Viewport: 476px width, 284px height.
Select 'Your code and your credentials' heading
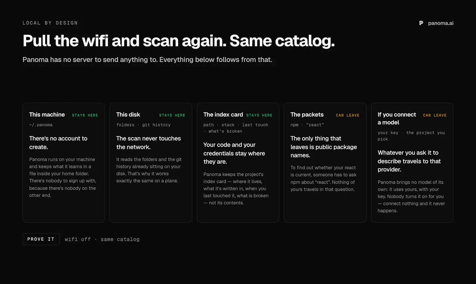tap(234, 153)
